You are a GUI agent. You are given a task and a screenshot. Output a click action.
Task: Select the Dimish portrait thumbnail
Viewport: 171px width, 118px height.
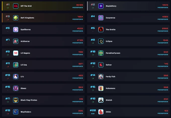tap(101, 100)
